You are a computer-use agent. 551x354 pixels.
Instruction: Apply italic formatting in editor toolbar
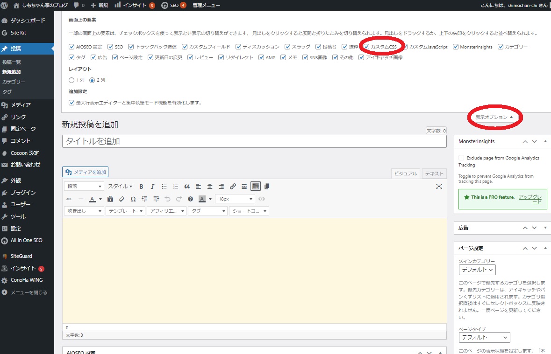[x=152, y=186]
